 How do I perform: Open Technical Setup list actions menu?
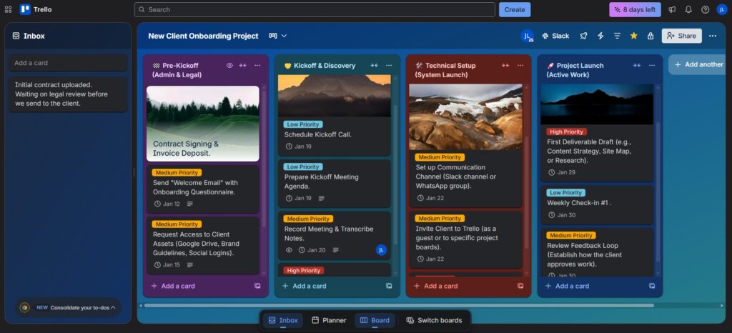[x=520, y=65]
